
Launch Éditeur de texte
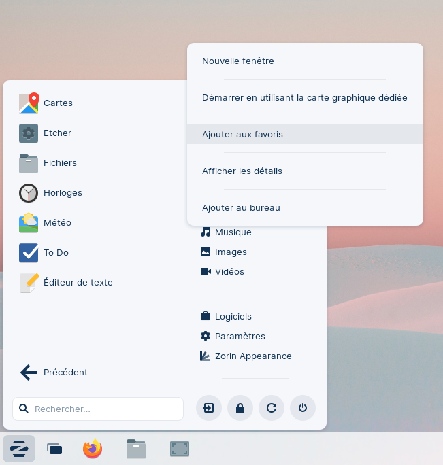[29, 283]
